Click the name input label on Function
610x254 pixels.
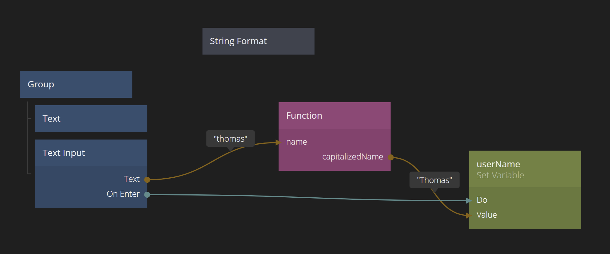296,142
